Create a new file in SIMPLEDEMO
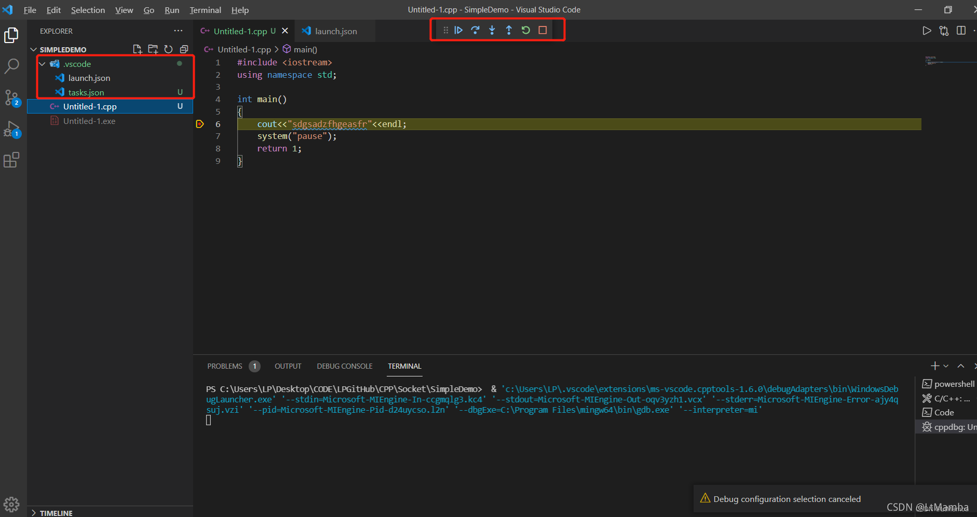 pyautogui.click(x=137, y=49)
